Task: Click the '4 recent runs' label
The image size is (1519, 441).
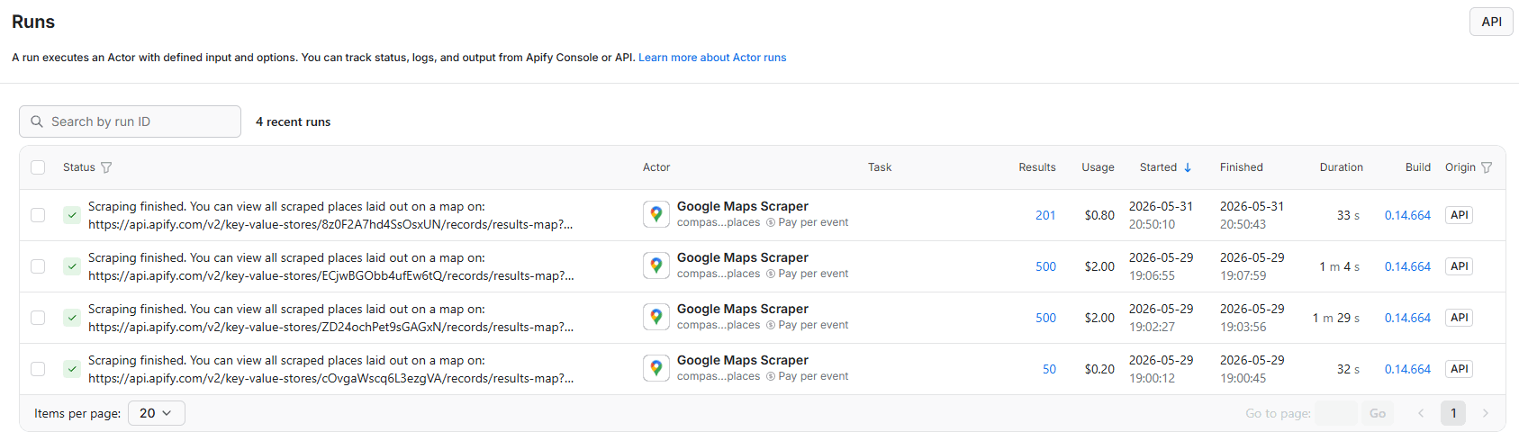Action: 293,121
